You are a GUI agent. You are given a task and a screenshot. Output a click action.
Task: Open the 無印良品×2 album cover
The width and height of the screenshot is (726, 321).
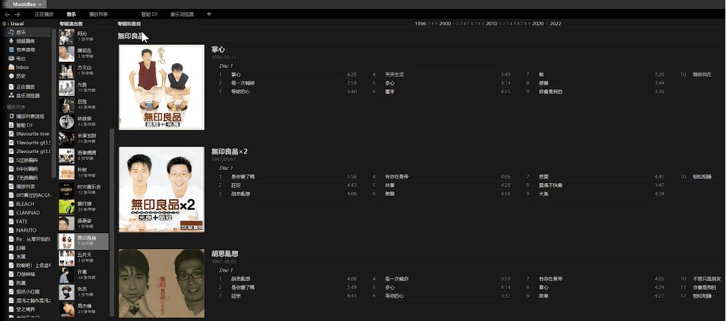[161, 190]
